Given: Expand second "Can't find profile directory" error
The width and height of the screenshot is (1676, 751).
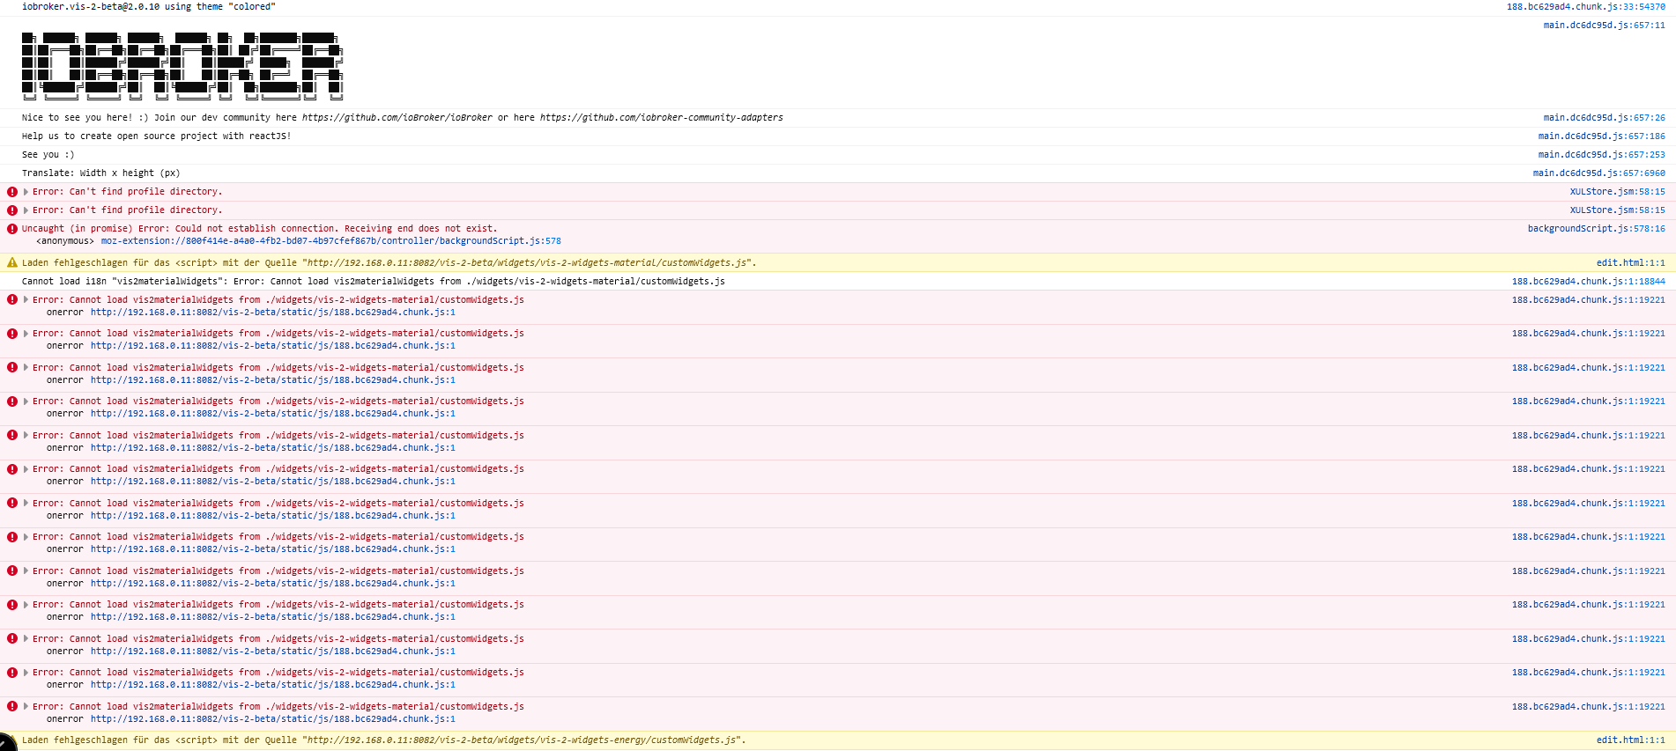Looking at the screenshot, I should point(26,210).
